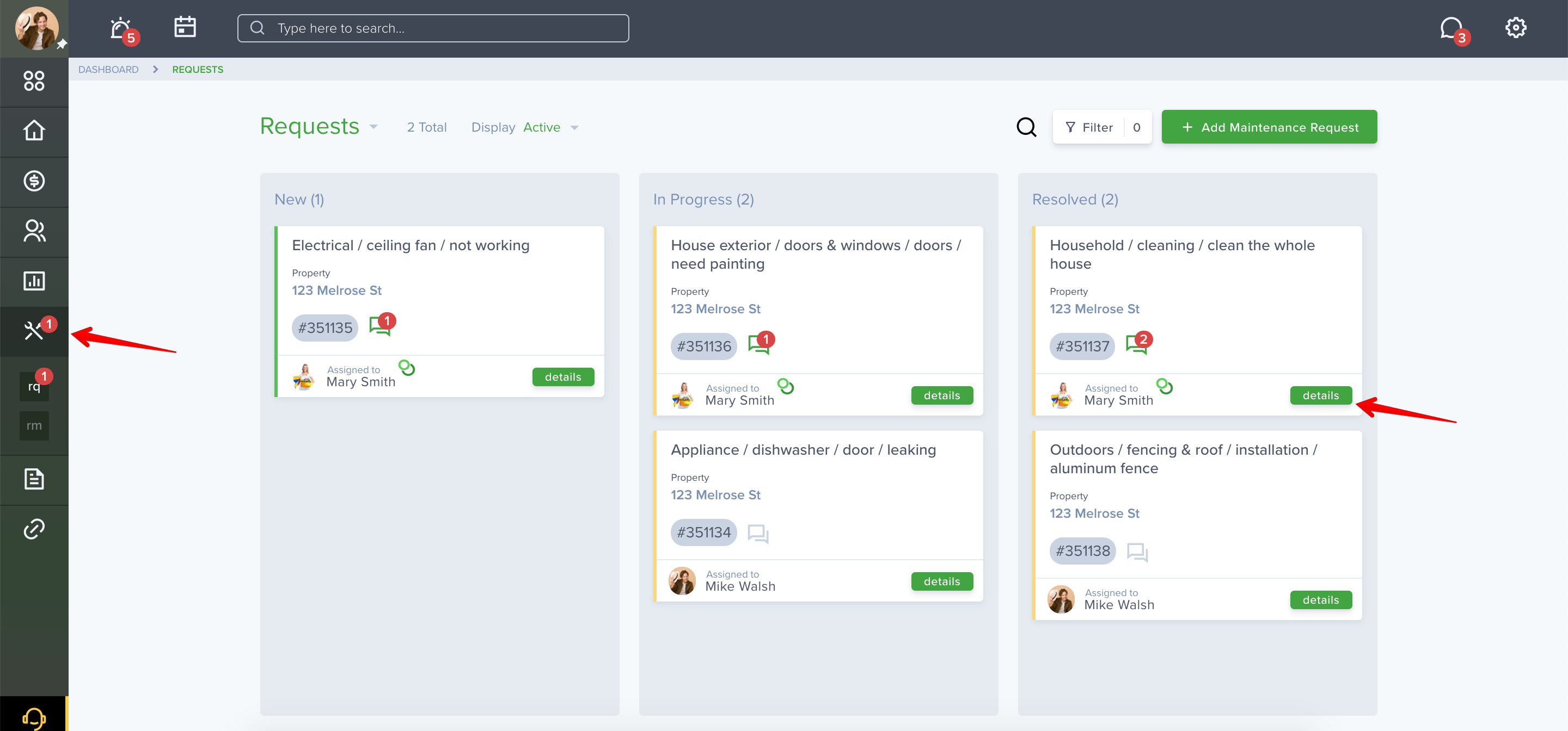The height and width of the screenshot is (731, 1568).
Task: Open 123 Melrose St link on cleaning card
Action: click(x=1094, y=309)
